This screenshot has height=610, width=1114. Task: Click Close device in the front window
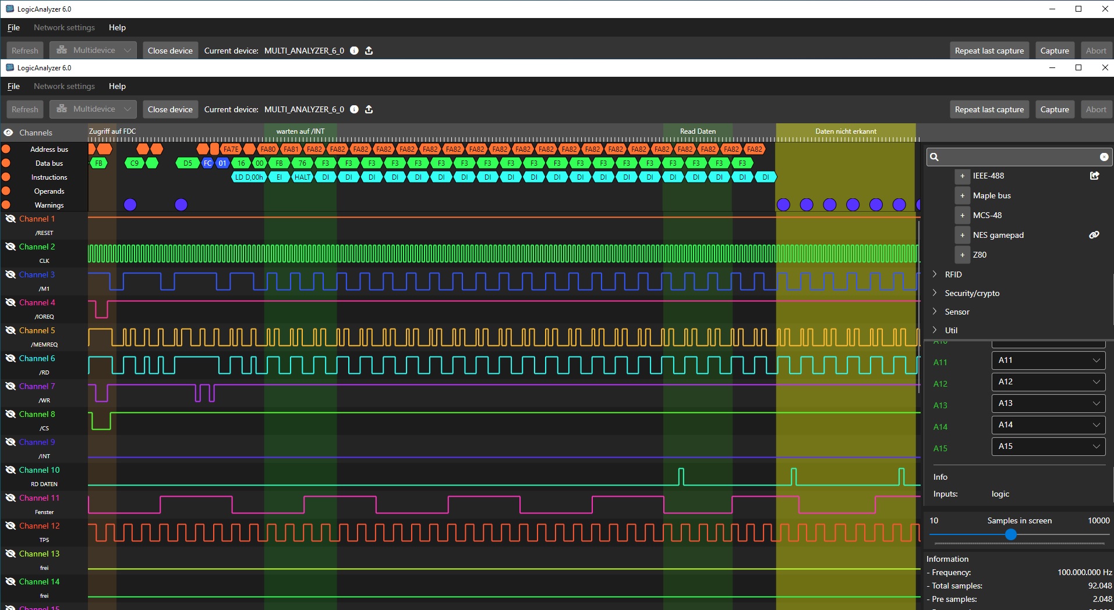[x=170, y=109]
